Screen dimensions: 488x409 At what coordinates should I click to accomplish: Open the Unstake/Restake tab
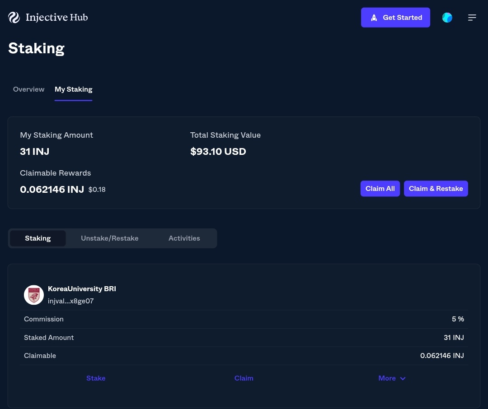click(109, 238)
